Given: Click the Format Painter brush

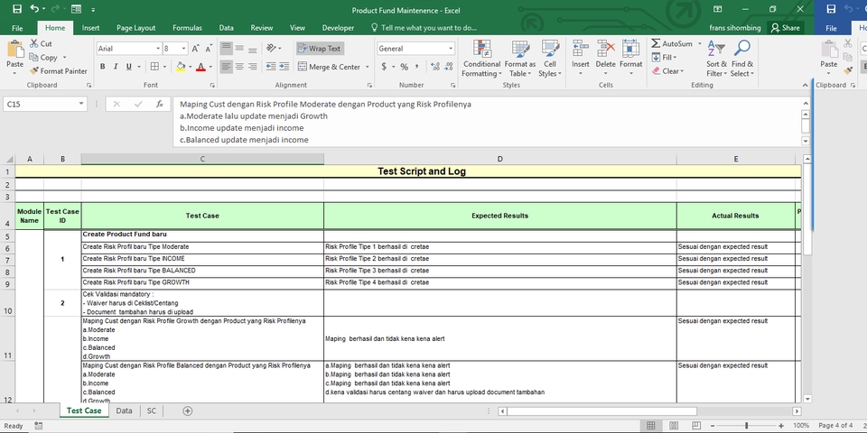Looking at the screenshot, I should (34, 70).
